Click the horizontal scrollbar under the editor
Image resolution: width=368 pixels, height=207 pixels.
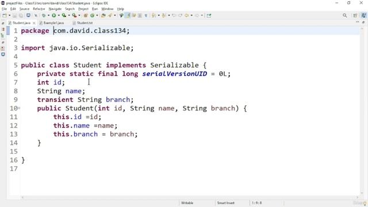190,197
